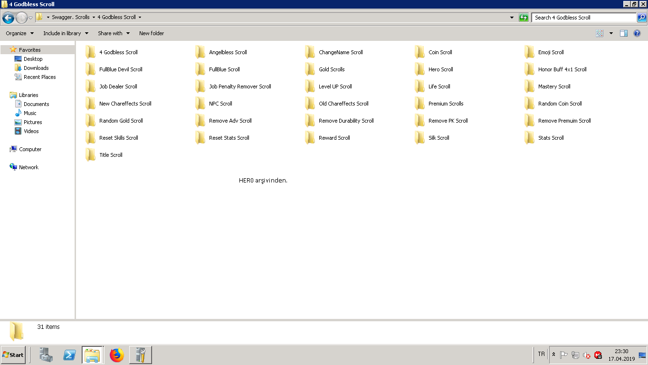This screenshot has height=365, width=648.
Task: Select the Honor Buff 4x1 Scroll folder icon
Action: click(x=529, y=69)
